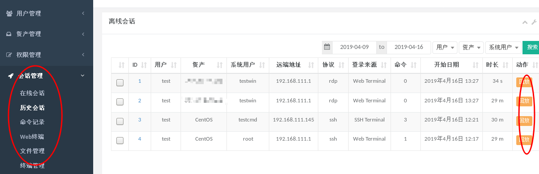The width and height of the screenshot is (539, 174).
Task: Sort the table by the 远端地址 column
Action: 311,65
